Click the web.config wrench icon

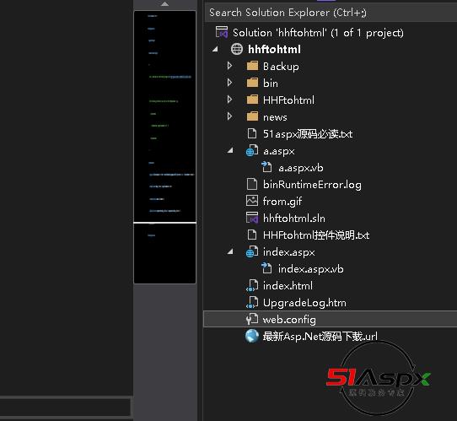click(252, 319)
